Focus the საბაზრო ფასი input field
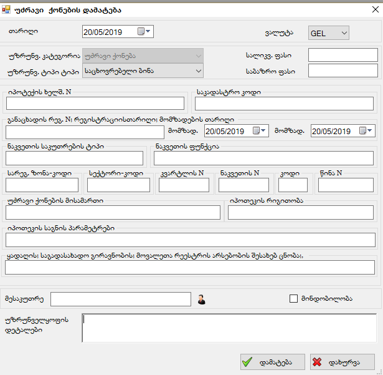 [343, 71]
